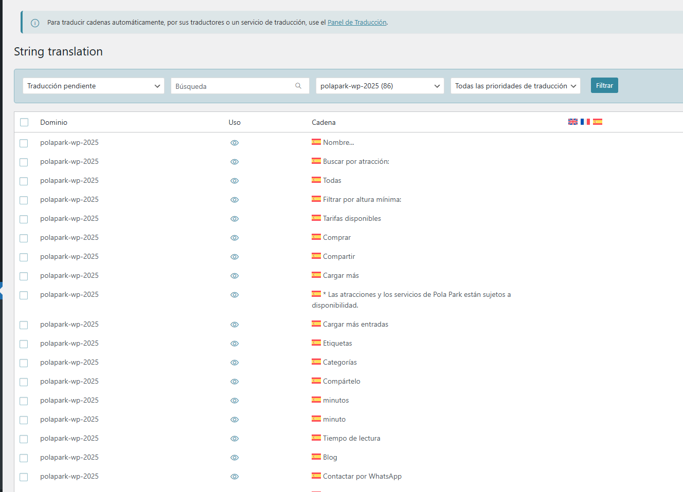The height and width of the screenshot is (492, 683).
Task: View usage of the Tarifas disponibles string
Action: [x=235, y=219]
